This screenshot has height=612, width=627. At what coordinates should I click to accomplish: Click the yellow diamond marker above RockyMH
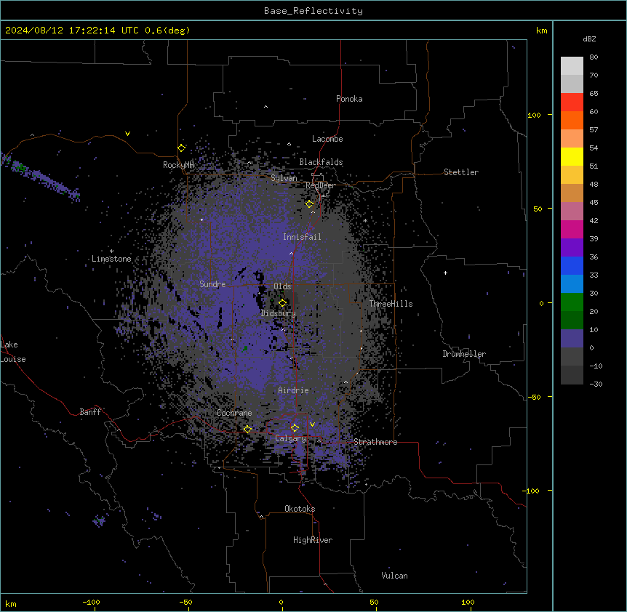(x=182, y=148)
